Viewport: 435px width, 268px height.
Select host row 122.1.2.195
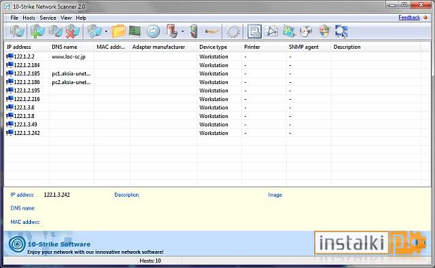[217, 90]
